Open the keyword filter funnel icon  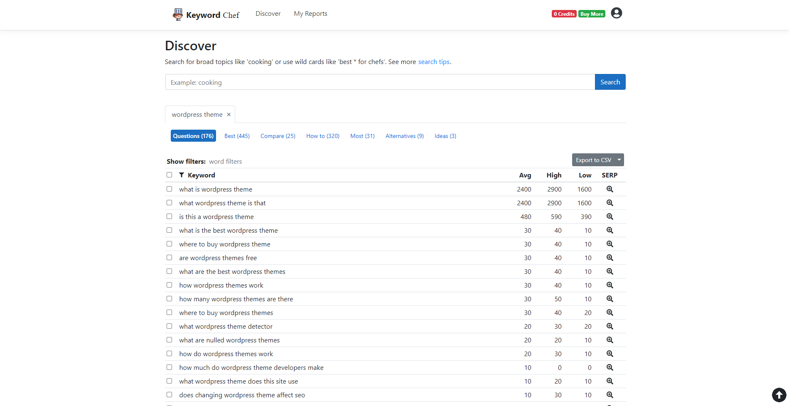click(182, 175)
